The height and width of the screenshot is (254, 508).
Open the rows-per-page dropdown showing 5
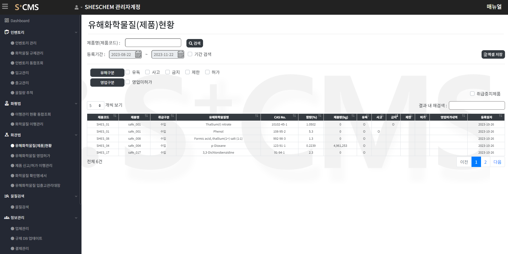click(x=95, y=105)
